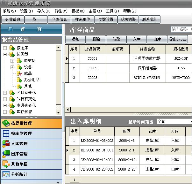
Task: Select record RK-2008-01-03-002
Action: (129, 141)
